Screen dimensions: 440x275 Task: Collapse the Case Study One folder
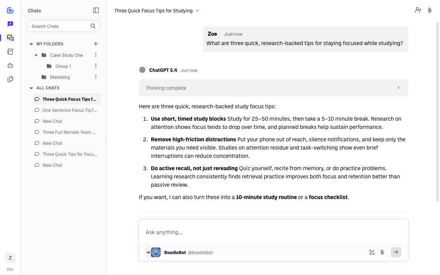[36, 55]
